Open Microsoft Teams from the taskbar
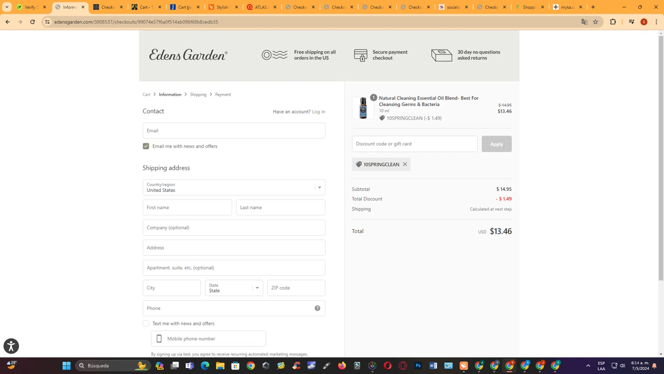Viewport: 664px width, 374px height. (190, 366)
